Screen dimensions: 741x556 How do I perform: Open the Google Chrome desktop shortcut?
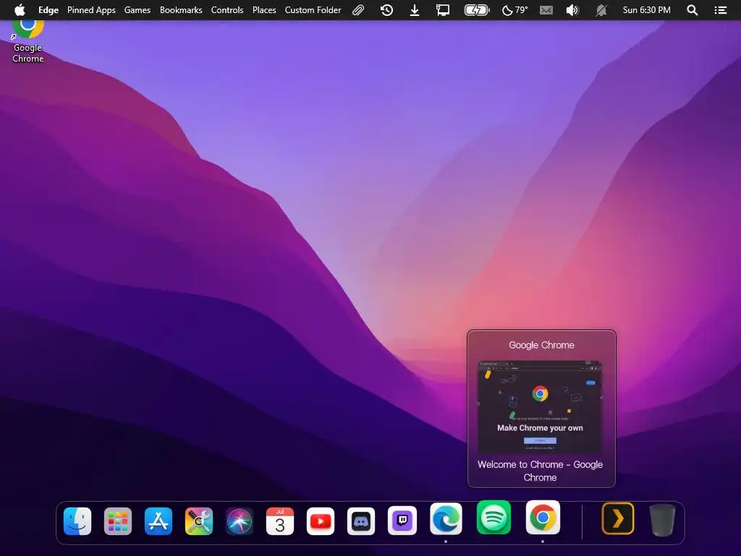[x=28, y=41]
